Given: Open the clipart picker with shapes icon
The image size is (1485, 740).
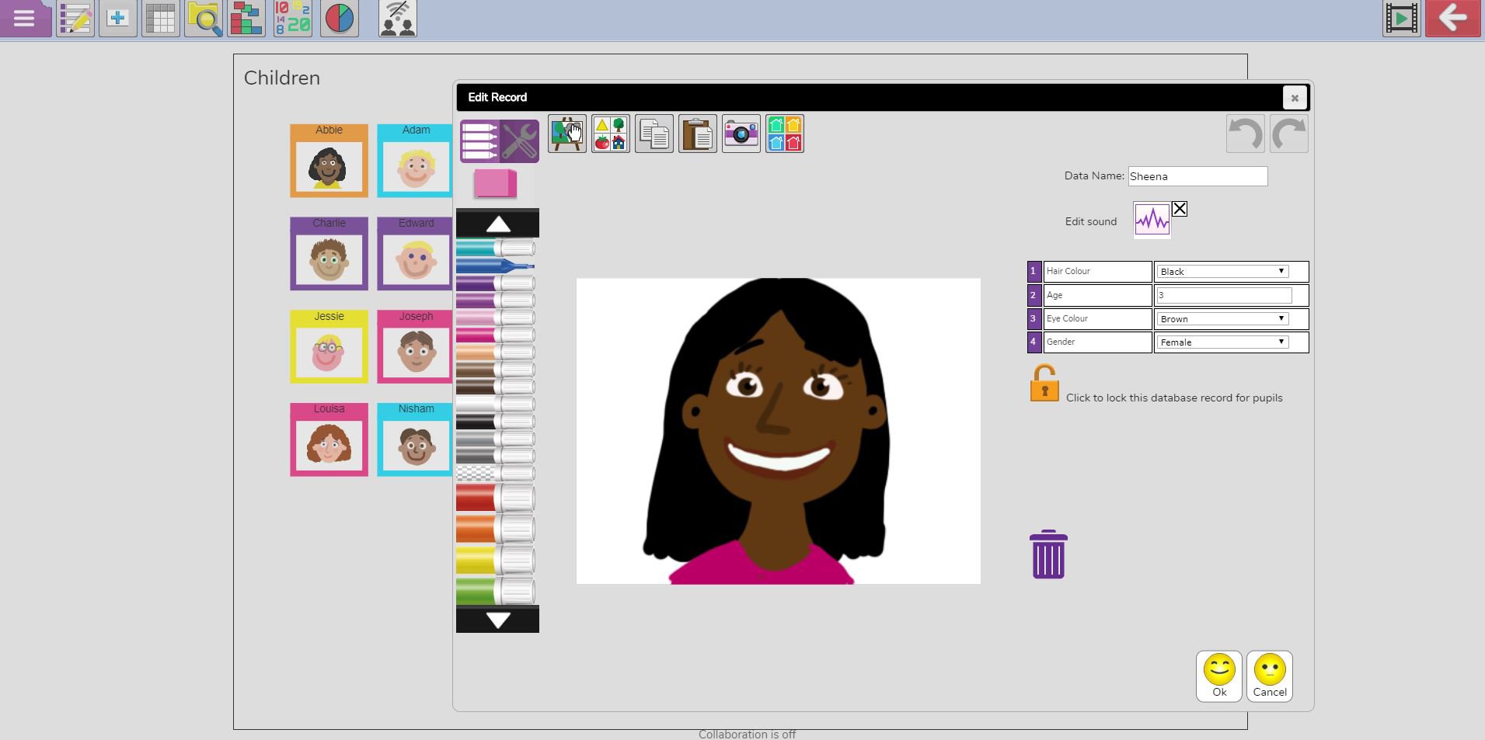Looking at the screenshot, I should 610,134.
